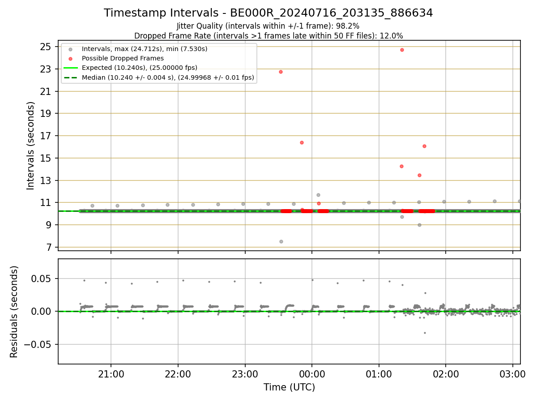Click the plot title 'Timestamp Intervals - BE000R_20240716_203135_886634'
Image resolution: width=537 pixels, height=403 pixels.
(x=268, y=13)
